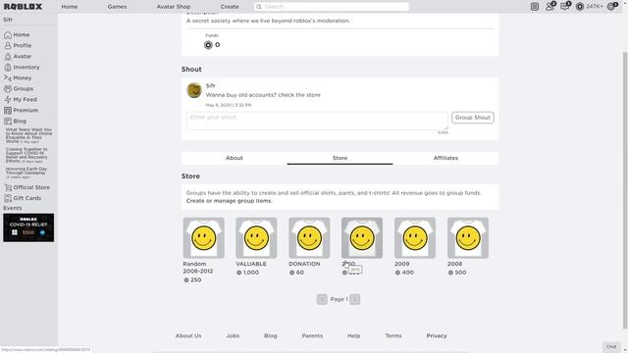Switch to the About tab

tap(235, 158)
